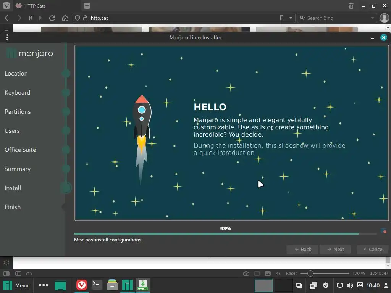This screenshot has height=293, width=391.
Task: Click the http.cat address field
Action: 183,18
